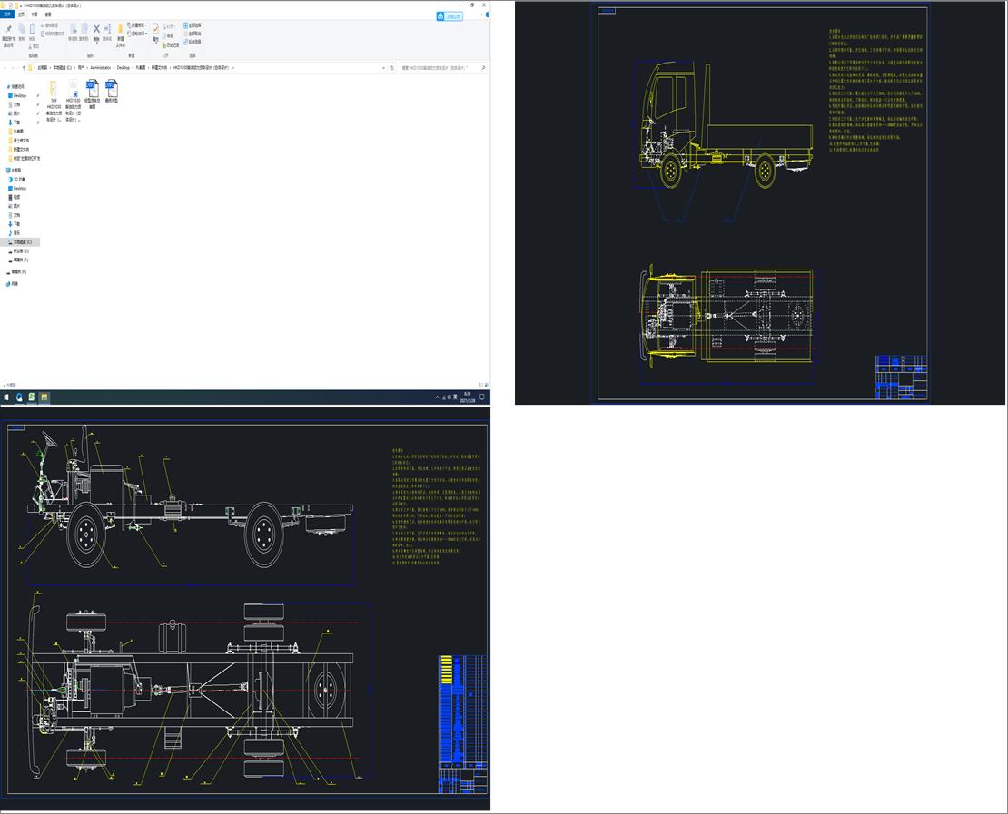This screenshot has height=814, width=1008.
Task: Open File Explorer from the taskbar
Action: point(44,397)
